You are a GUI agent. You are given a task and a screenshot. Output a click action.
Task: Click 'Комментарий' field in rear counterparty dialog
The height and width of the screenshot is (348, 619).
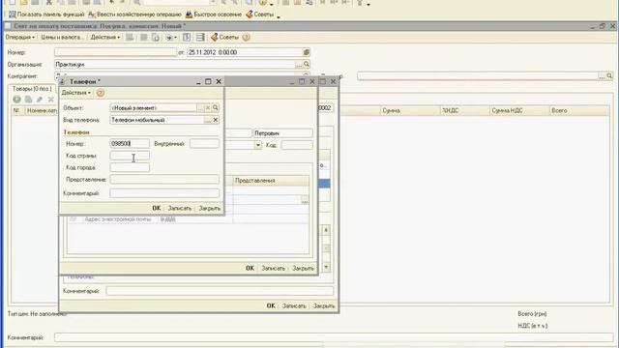(220, 291)
